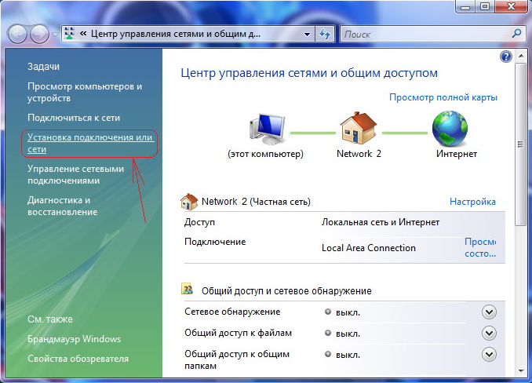Click the magnifier search icon
This screenshot has width=532, height=383.
point(516,34)
